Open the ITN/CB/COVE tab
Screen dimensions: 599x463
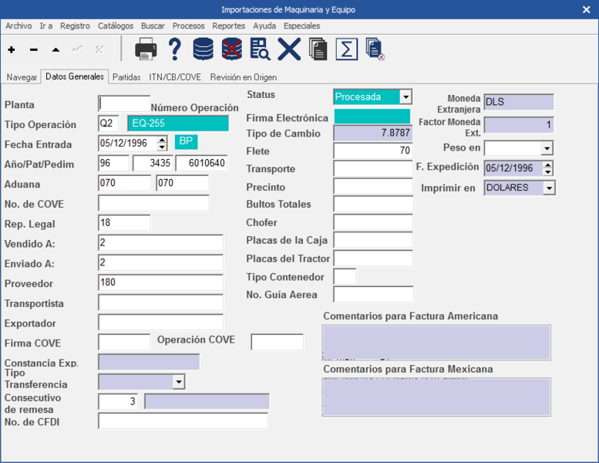(175, 77)
